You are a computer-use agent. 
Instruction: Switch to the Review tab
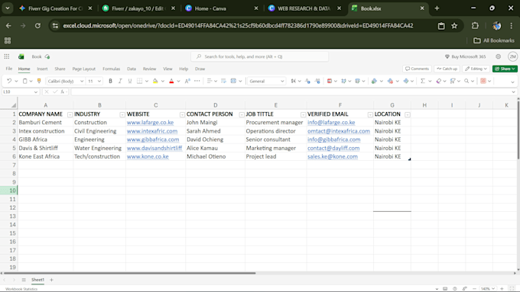pyautogui.click(x=149, y=69)
